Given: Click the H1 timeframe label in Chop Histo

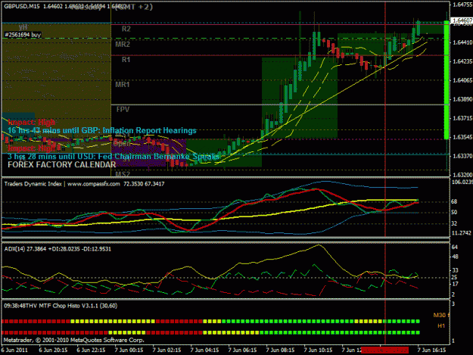Looking at the screenshot, I should 441,326.
